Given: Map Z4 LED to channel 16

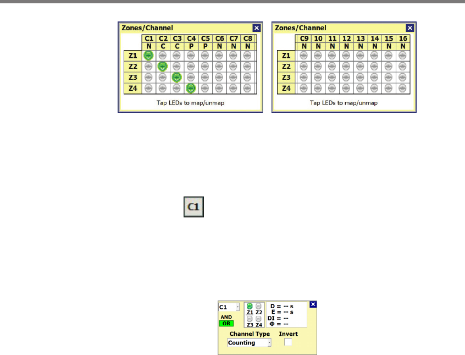Looking at the screenshot, I should coord(402,88).
